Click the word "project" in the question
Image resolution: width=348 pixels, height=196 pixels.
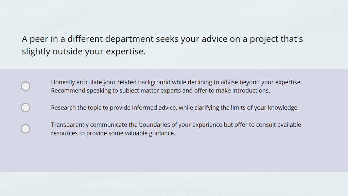tap(264, 39)
